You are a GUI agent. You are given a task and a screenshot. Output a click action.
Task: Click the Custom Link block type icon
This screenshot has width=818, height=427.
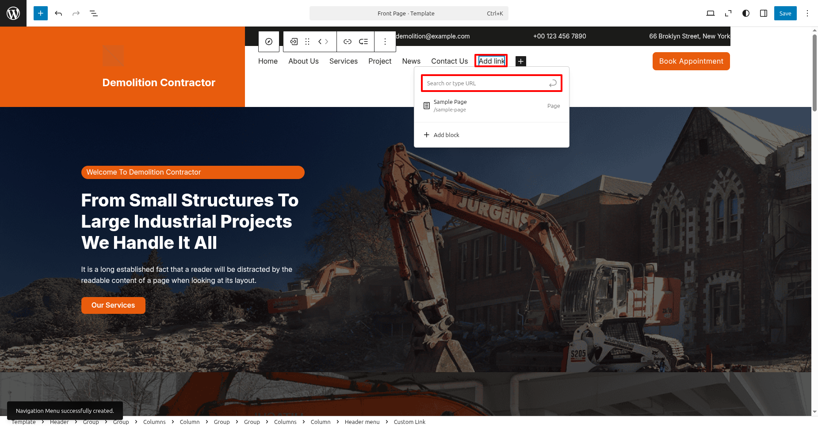(294, 42)
